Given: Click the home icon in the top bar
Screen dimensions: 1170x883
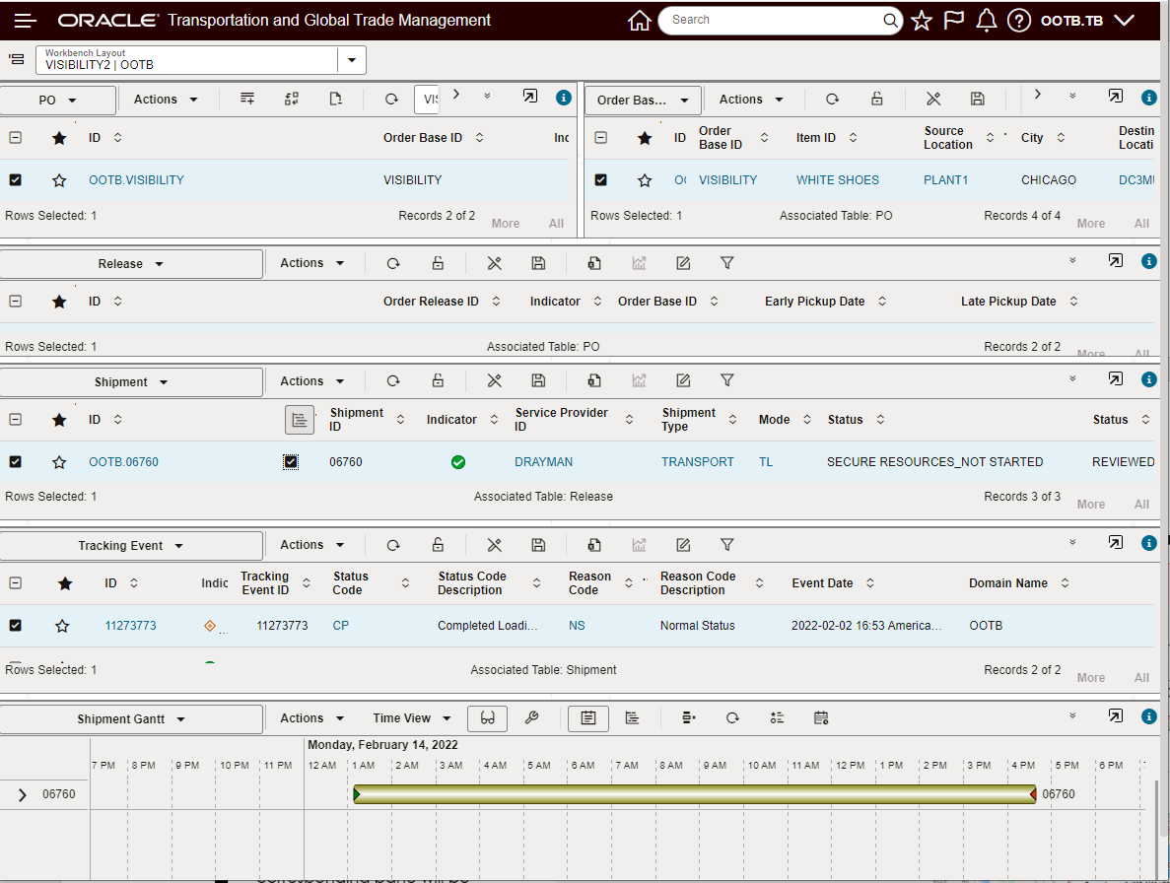Looking at the screenshot, I should click(639, 20).
